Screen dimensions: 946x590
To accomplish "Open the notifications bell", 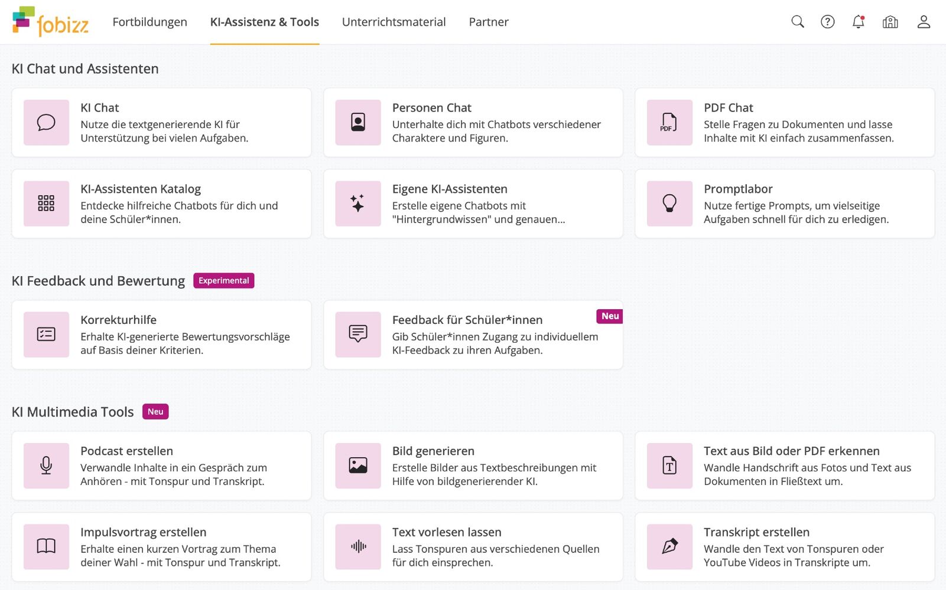I will [859, 22].
